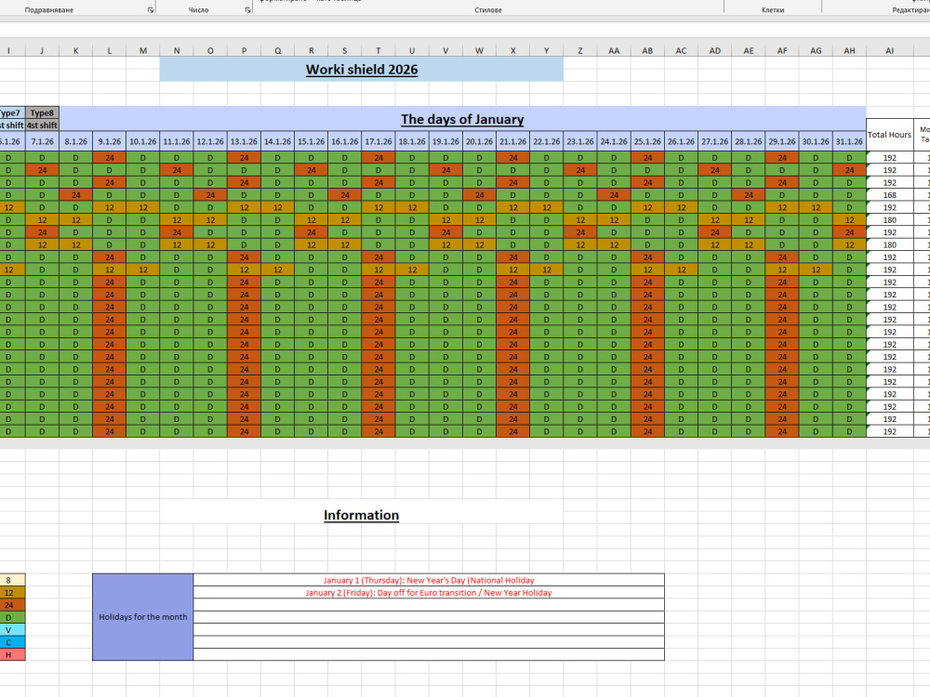Image resolution: width=930 pixels, height=697 pixels.
Task: Pick the legend cell labeled 8
Action: click(8, 580)
